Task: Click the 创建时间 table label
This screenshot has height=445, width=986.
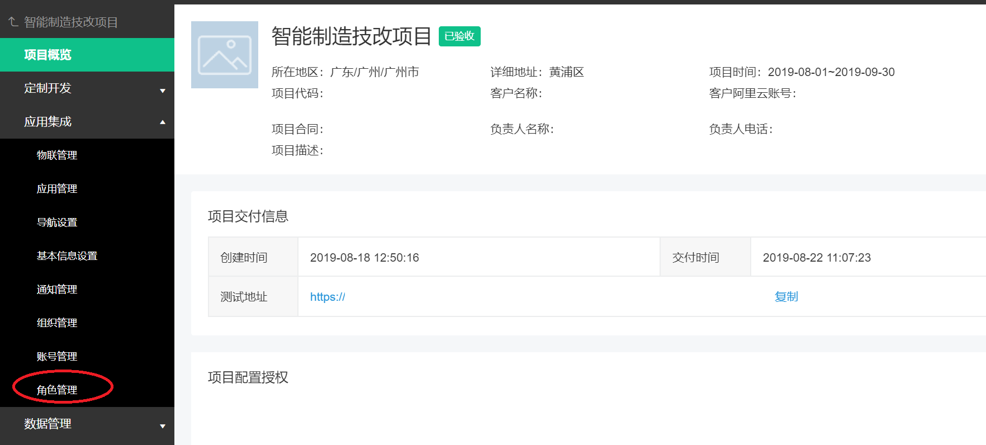Action: [244, 258]
